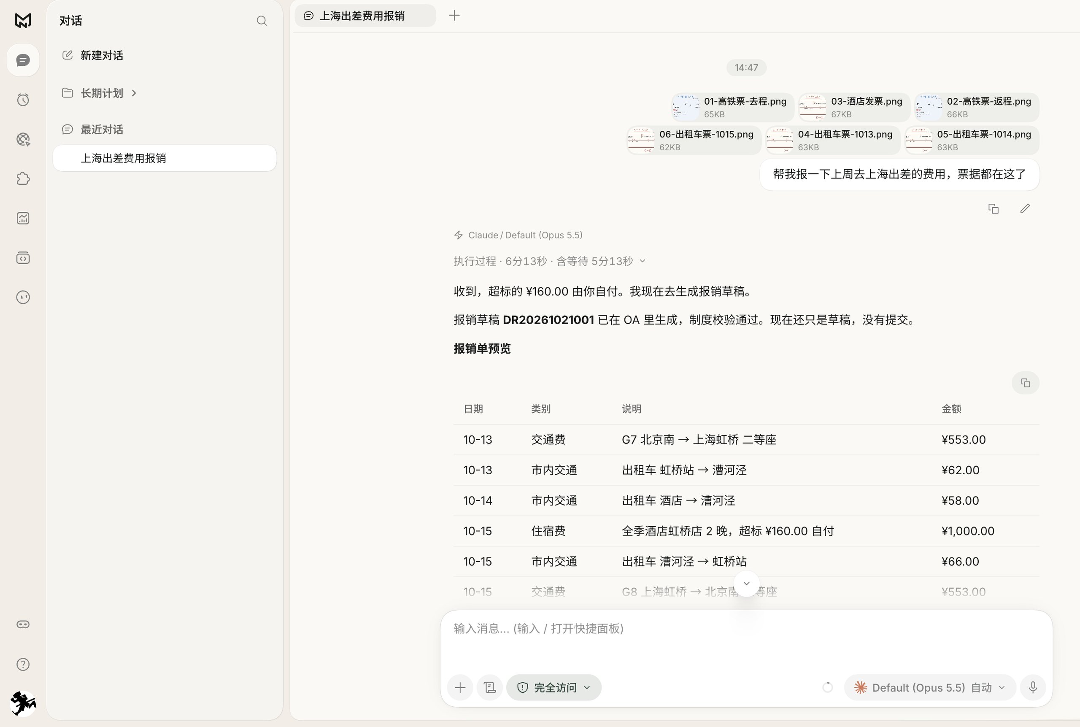Open attachment 04-出租车票-1013.png
Screen dimensions: 1080x727
pos(832,140)
